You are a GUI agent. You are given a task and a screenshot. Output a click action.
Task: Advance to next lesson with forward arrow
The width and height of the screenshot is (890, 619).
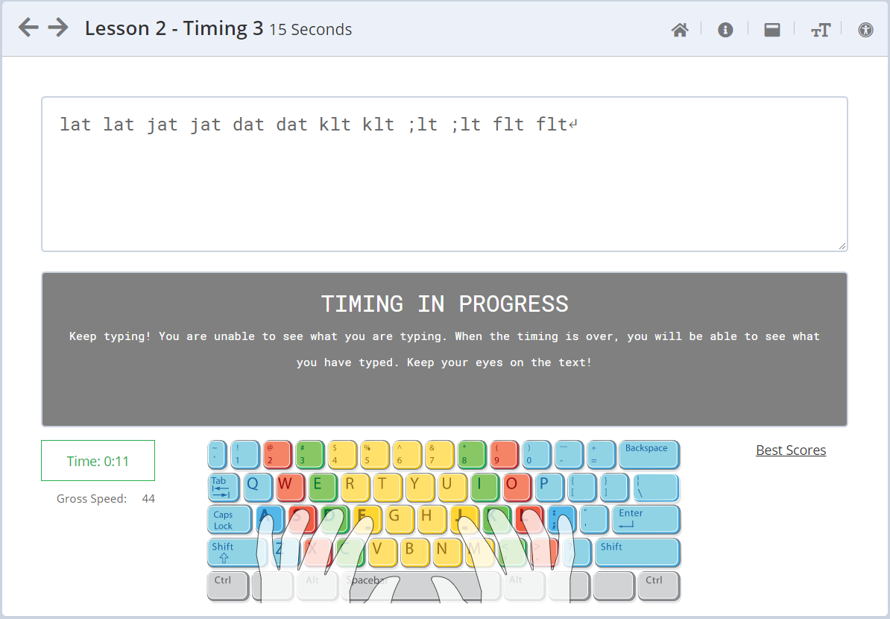[58, 28]
